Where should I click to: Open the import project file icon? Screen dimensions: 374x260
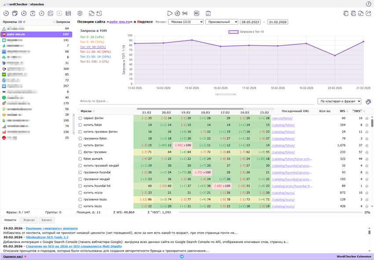point(33,13)
